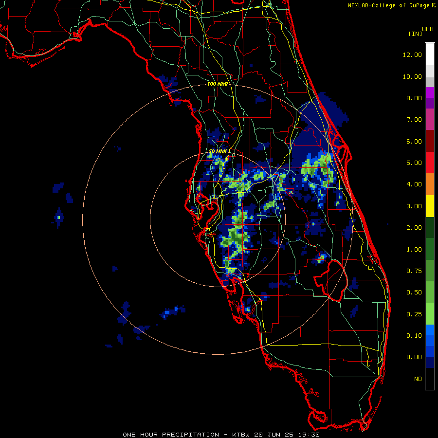
Task: Pick the bright red swatch beside 5.00
Action: (x=430, y=163)
